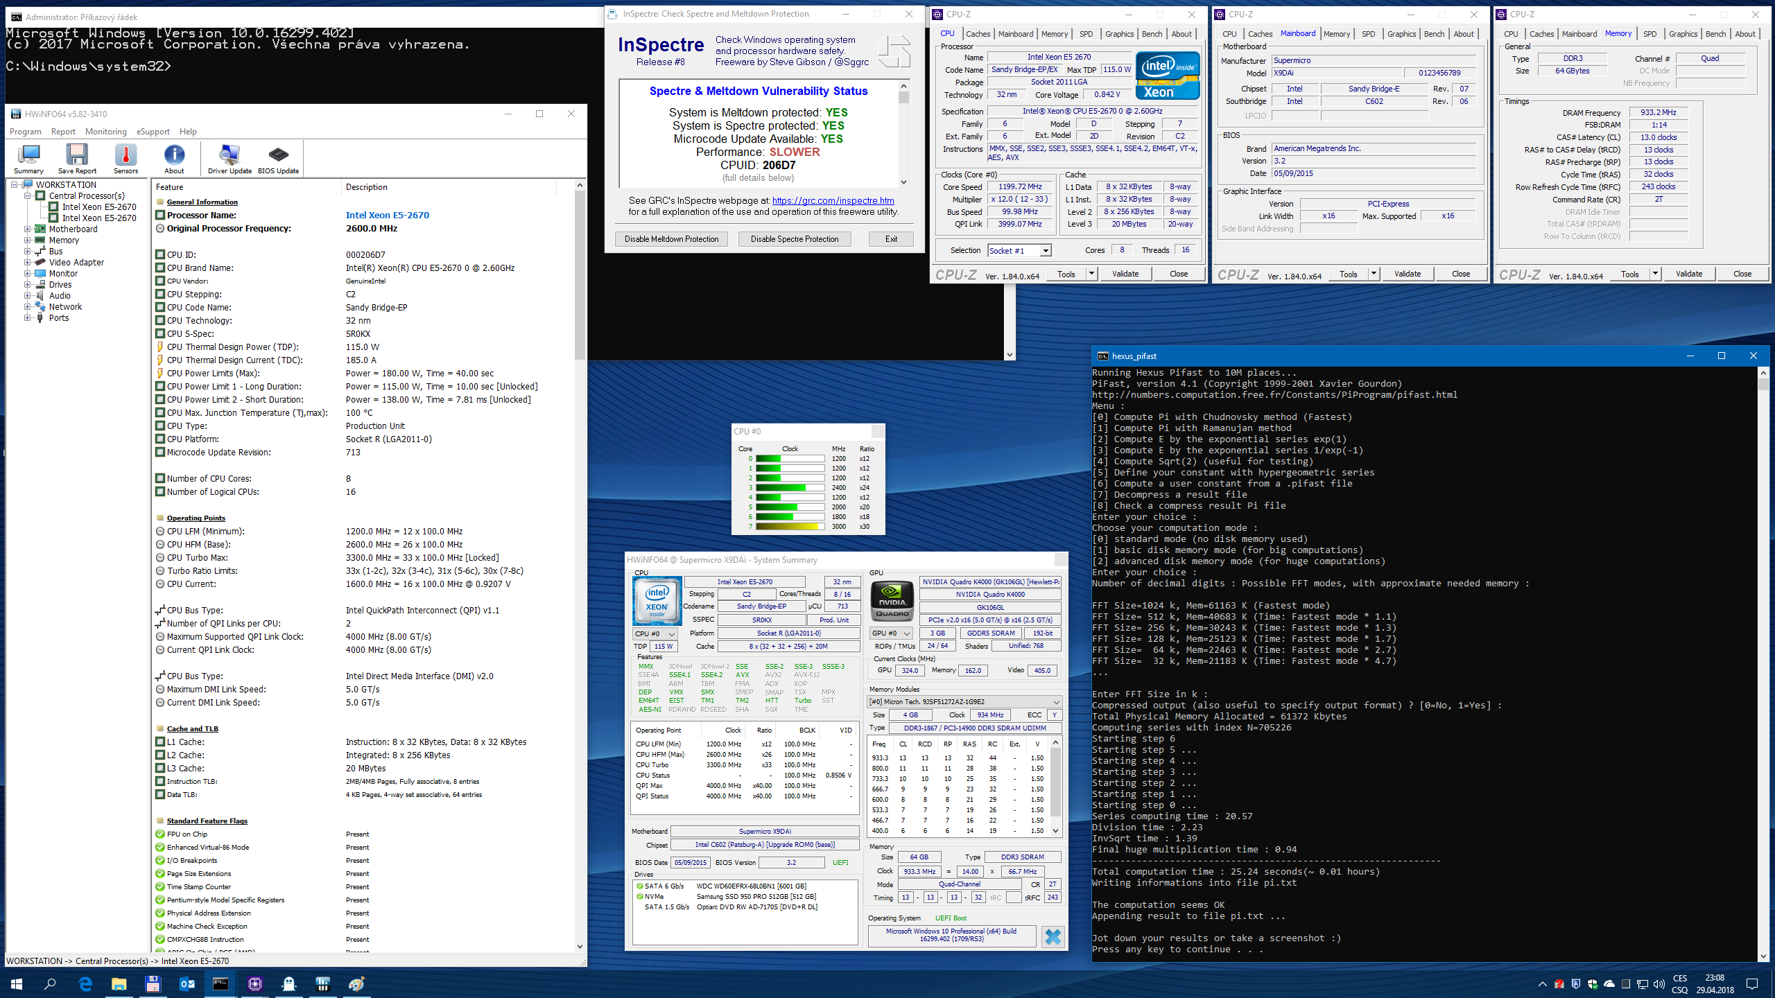Viewport: 1775px width, 998px height.
Task: Collapse the Central Processor(s) node
Action: pos(28,196)
